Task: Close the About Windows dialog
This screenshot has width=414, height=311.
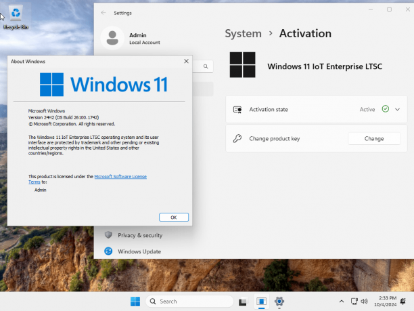Action: tap(186, 62)
